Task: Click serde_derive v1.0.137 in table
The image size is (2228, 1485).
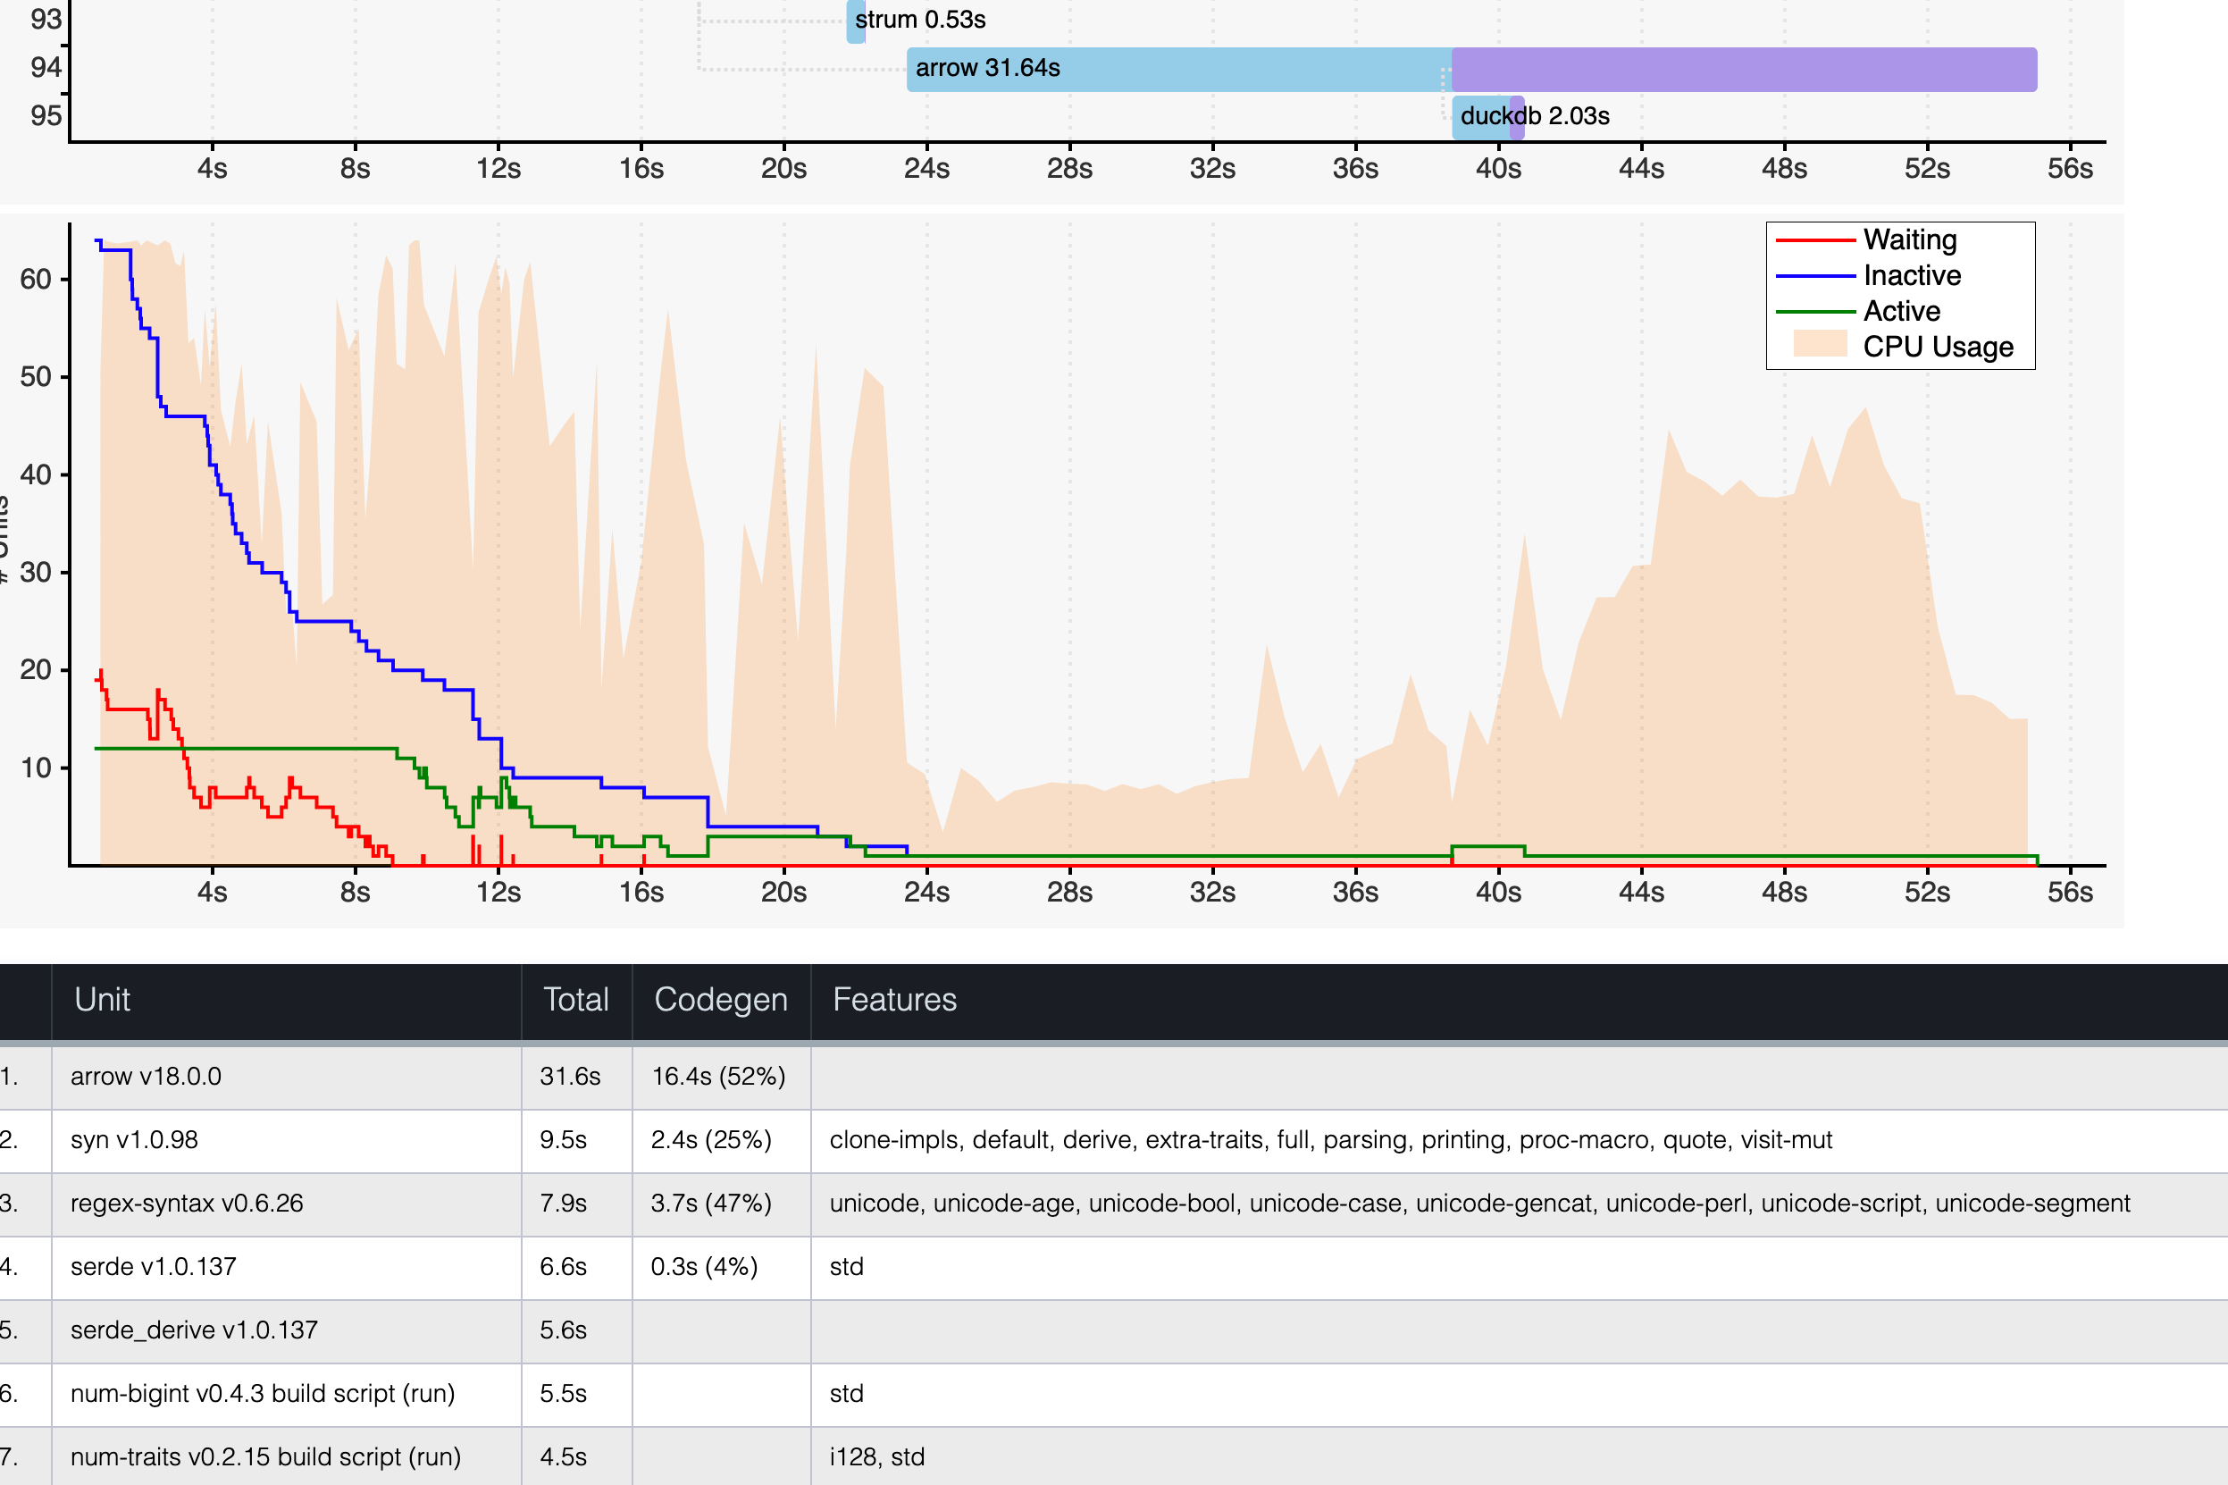Action: (x=194, y=1330)
